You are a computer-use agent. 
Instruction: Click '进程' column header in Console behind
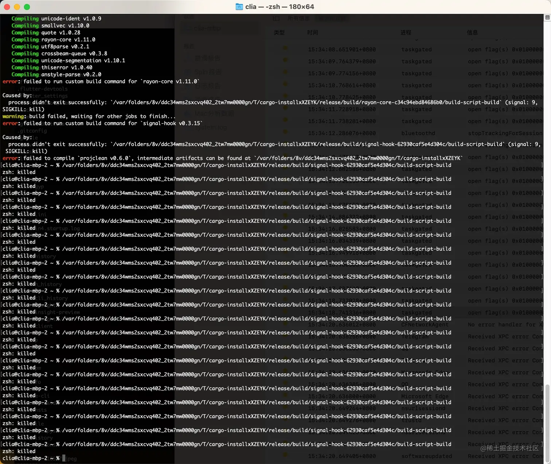click(406, 32)
